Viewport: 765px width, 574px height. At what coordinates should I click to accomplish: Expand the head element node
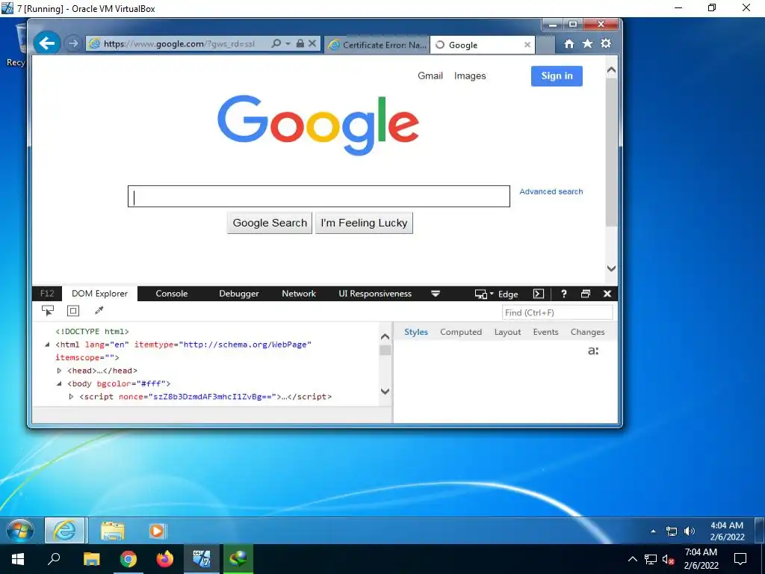[x=59, y=371]
